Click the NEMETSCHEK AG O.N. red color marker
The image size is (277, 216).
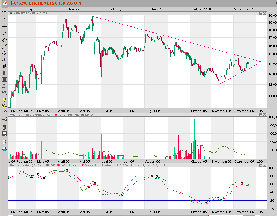[x=10, y=14]
